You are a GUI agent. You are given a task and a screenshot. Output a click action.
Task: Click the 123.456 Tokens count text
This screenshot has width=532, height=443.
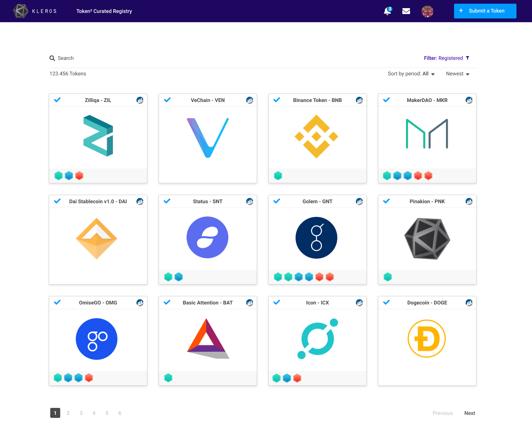coord(68,74)
